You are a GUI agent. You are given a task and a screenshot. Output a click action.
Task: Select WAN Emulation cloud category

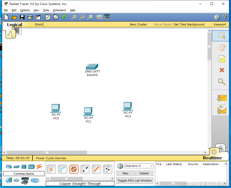coord(16,180)
